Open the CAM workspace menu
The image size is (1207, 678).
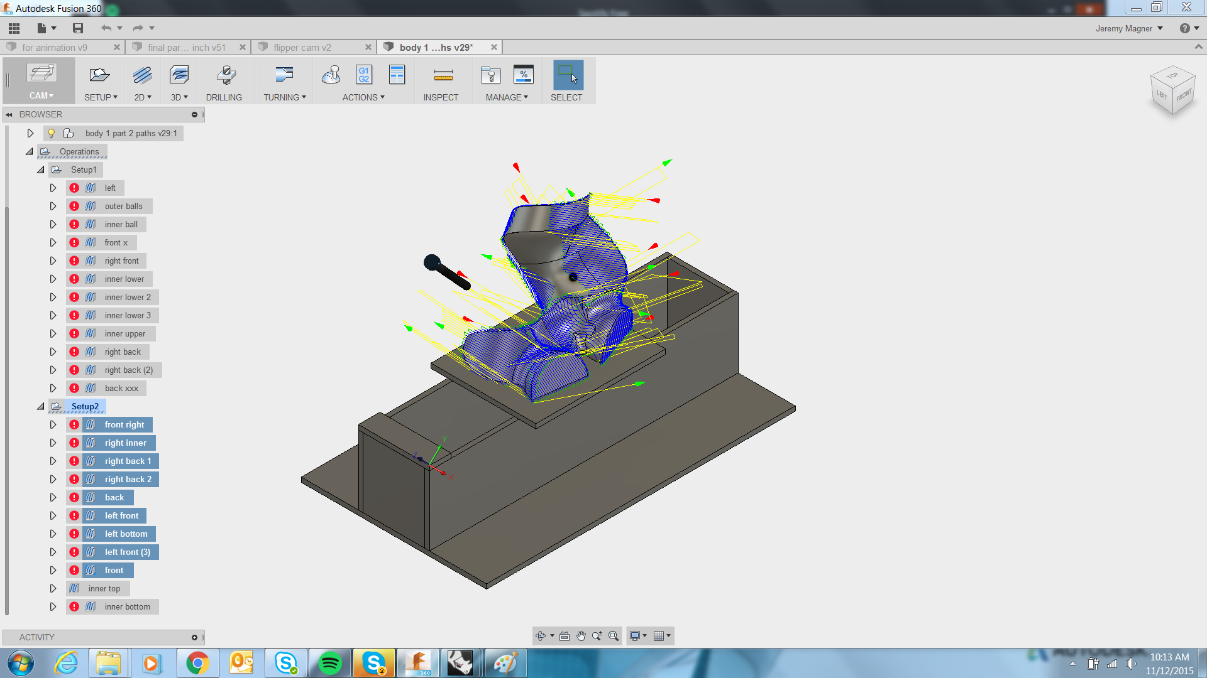[40, 95]
